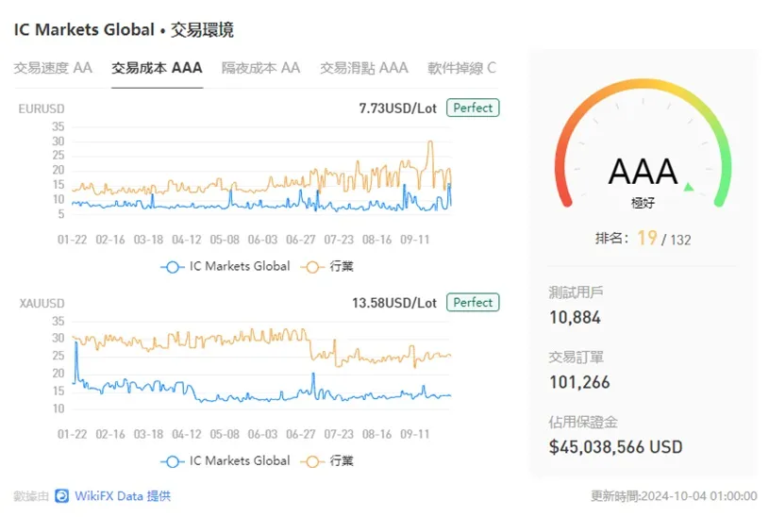Click the Perfect badge next to 7.73USD/Lot
The width and height of the screenshot is (769, 517).
pos(473,108)
